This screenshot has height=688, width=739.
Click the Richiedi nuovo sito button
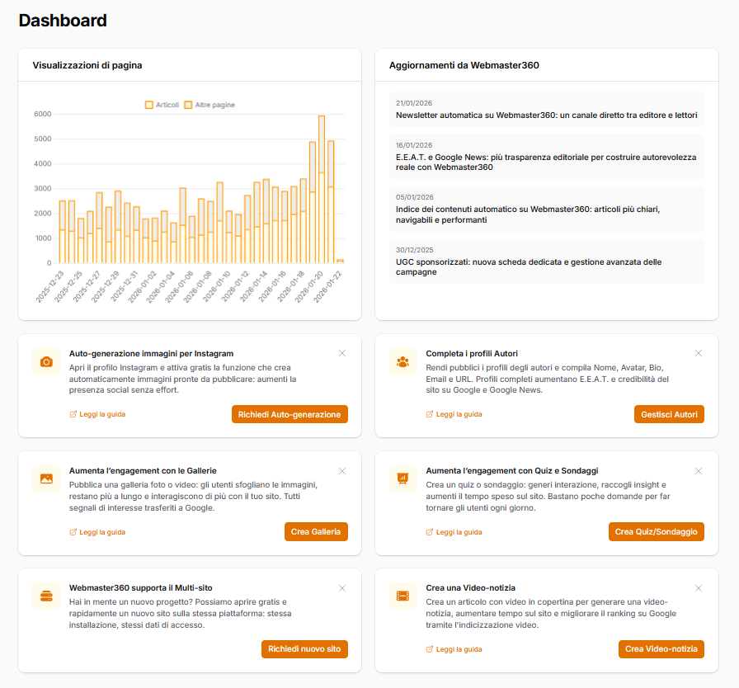(x=304, y=649)
